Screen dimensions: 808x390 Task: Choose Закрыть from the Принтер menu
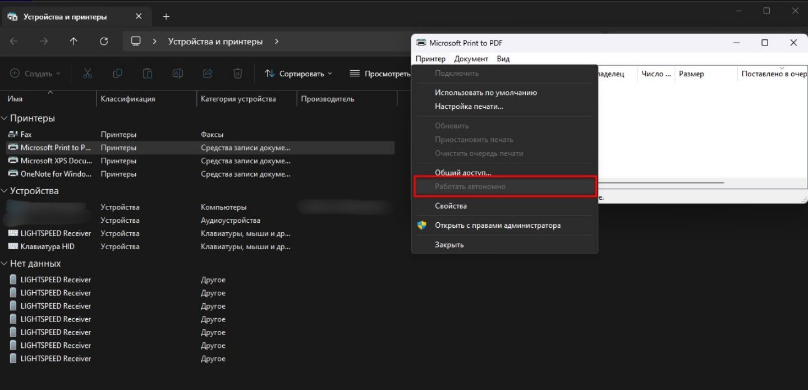click(504, 245)
